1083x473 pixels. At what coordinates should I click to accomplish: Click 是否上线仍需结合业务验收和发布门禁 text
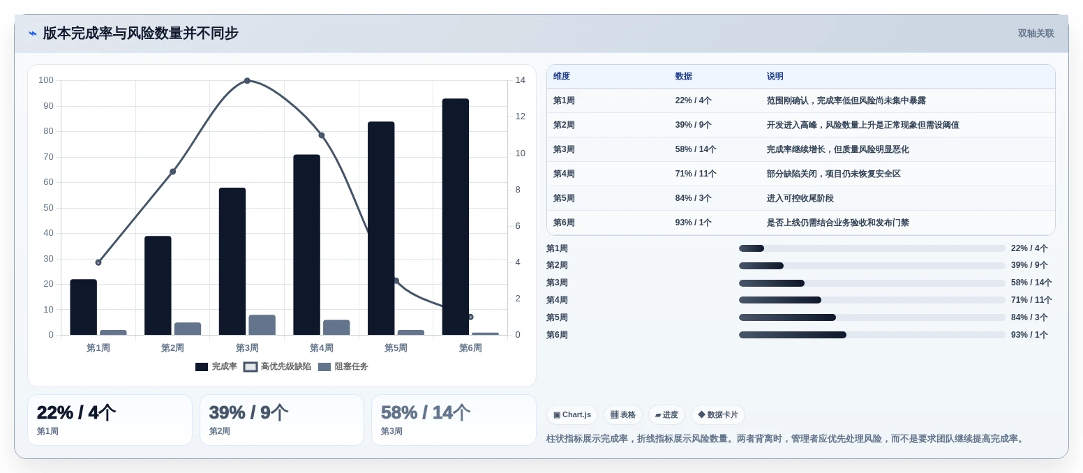point(838,223)
